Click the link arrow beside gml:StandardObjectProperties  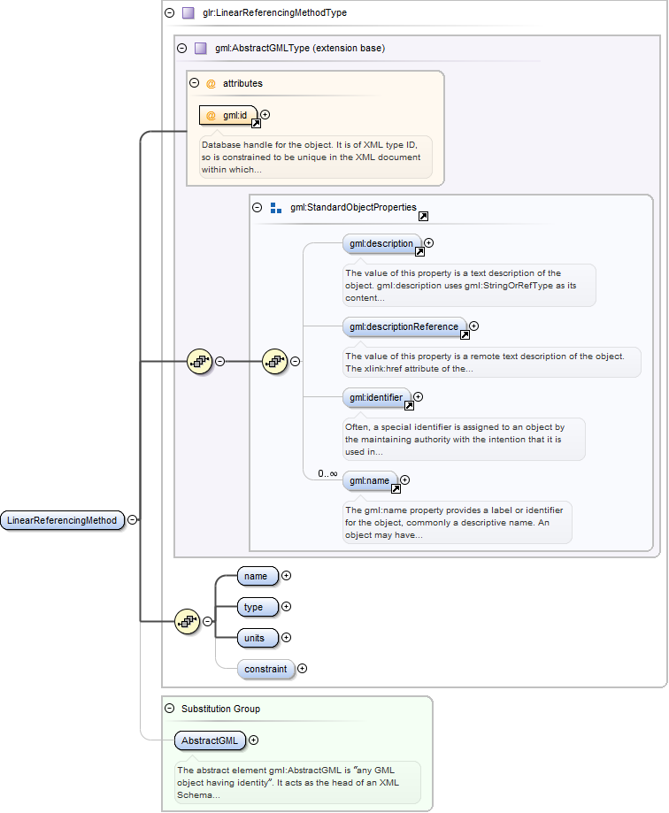[x=424, y=217]
